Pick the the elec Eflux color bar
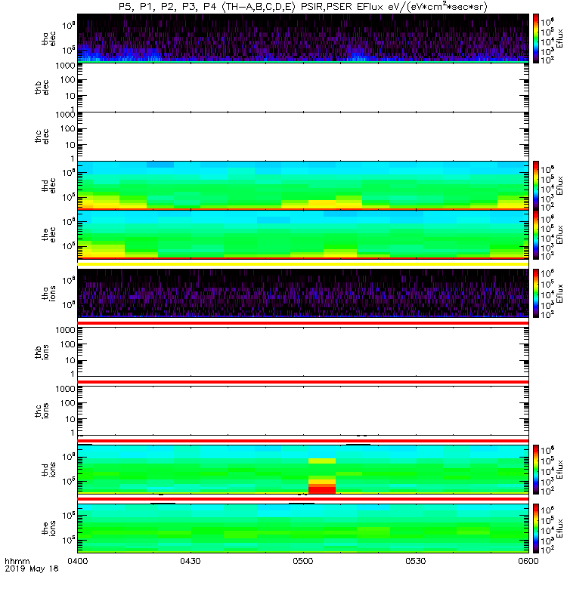The width and height of the screenshot is (567, 604). (536, 234)
